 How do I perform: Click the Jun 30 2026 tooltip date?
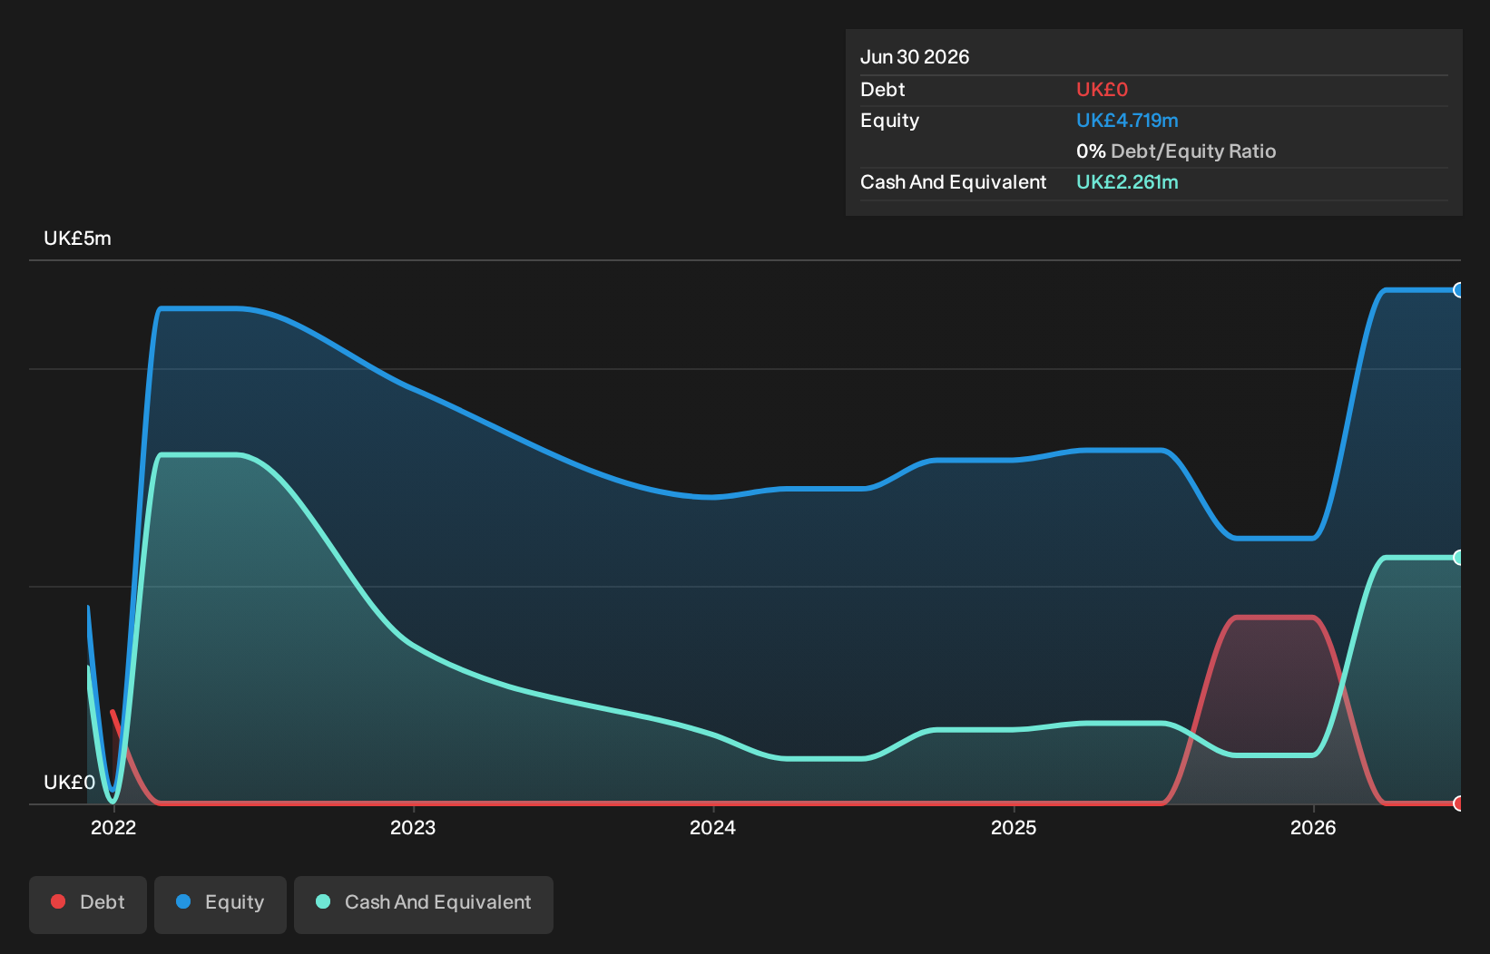pos(915,57)
